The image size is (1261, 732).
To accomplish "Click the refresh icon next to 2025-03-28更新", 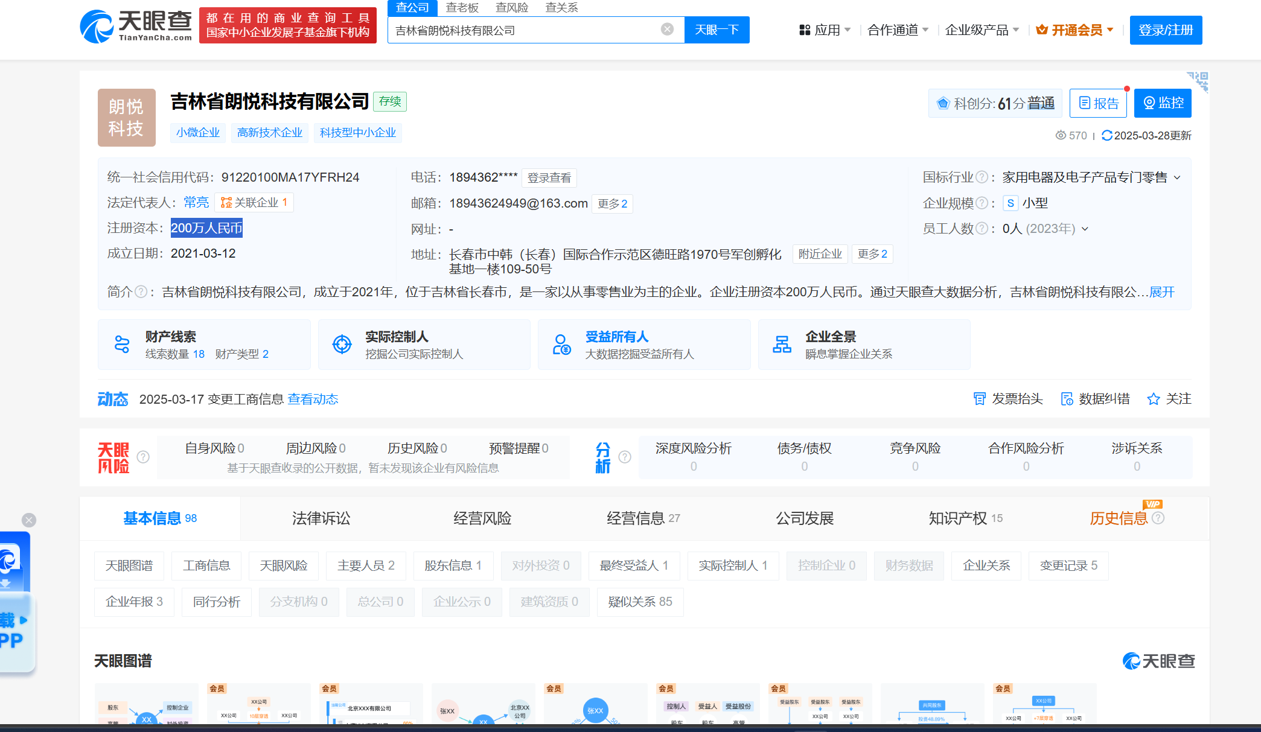I will point(1107,135).
